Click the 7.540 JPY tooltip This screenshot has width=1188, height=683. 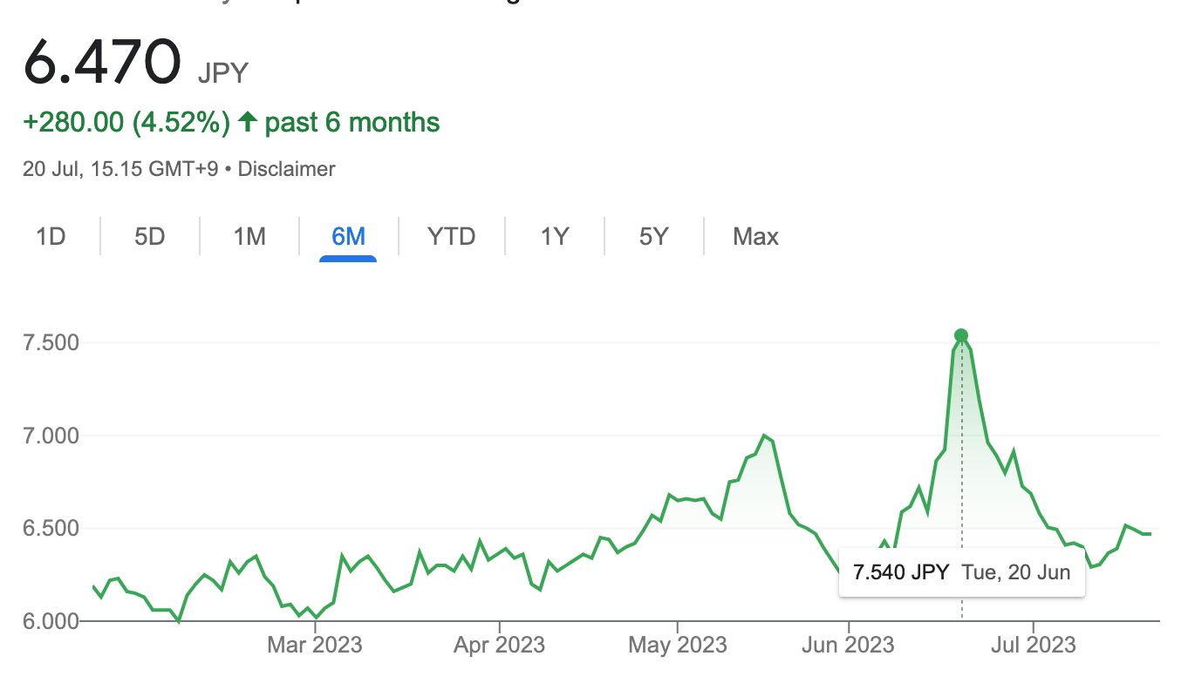961,572
